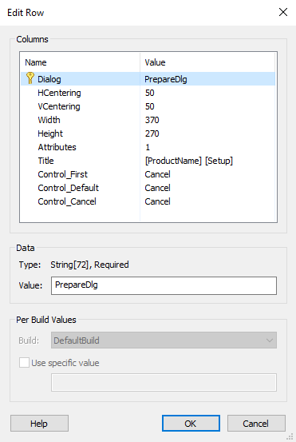Select the Control_Default row
Screen dimensions: 296x442
pyautogui.click(x=148, y=188)
